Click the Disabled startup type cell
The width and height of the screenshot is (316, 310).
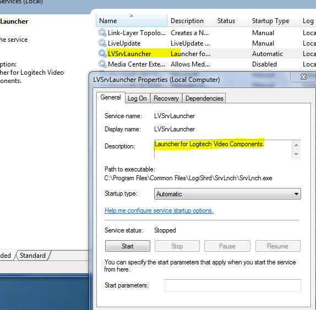coord(264,64)
